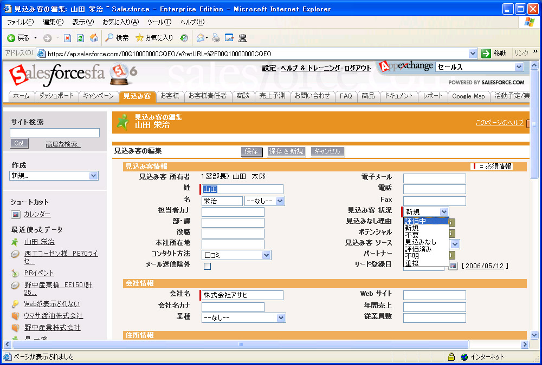Click the 電話 input field
This screenshot has height=365, width=542.
[435, 189]
